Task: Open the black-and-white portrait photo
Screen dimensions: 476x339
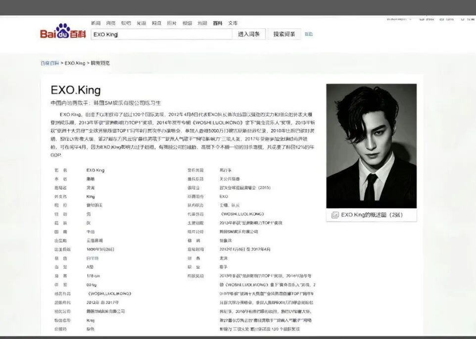Action: (x=371, y=146)
